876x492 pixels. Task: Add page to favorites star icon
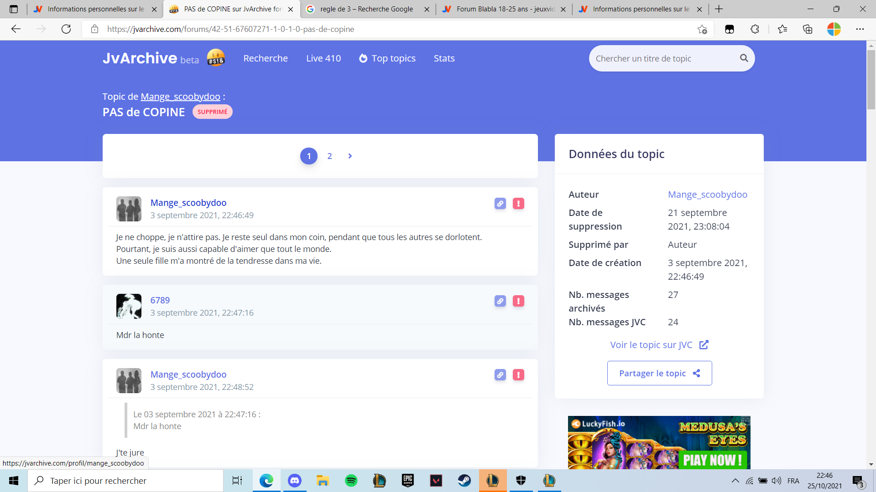pos(702,29)
